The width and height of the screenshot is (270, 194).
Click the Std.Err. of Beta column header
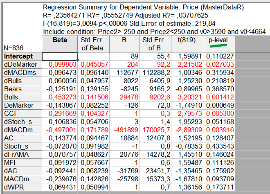click(94, 44)
